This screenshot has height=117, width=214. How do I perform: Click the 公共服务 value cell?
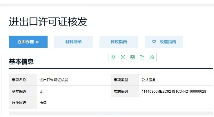point(149,80)
